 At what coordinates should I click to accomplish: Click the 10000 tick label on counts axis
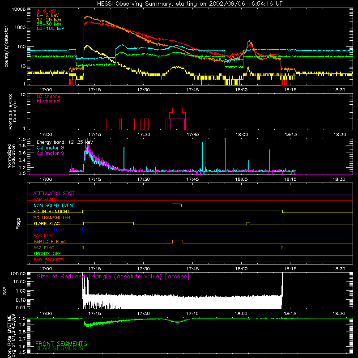point(19,9)
